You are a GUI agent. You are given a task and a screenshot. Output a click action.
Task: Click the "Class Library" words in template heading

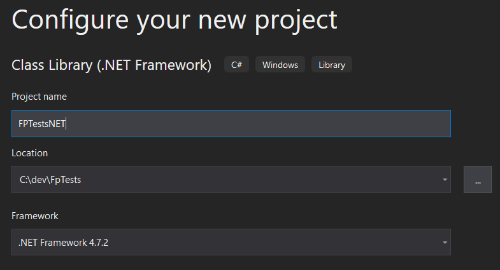pyautogui.click(x=52, y=65)
